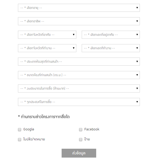The width and height of the screenshot is (157, 160).
Task: Tick the Facebook checkbox
Action: coord(81,130)
